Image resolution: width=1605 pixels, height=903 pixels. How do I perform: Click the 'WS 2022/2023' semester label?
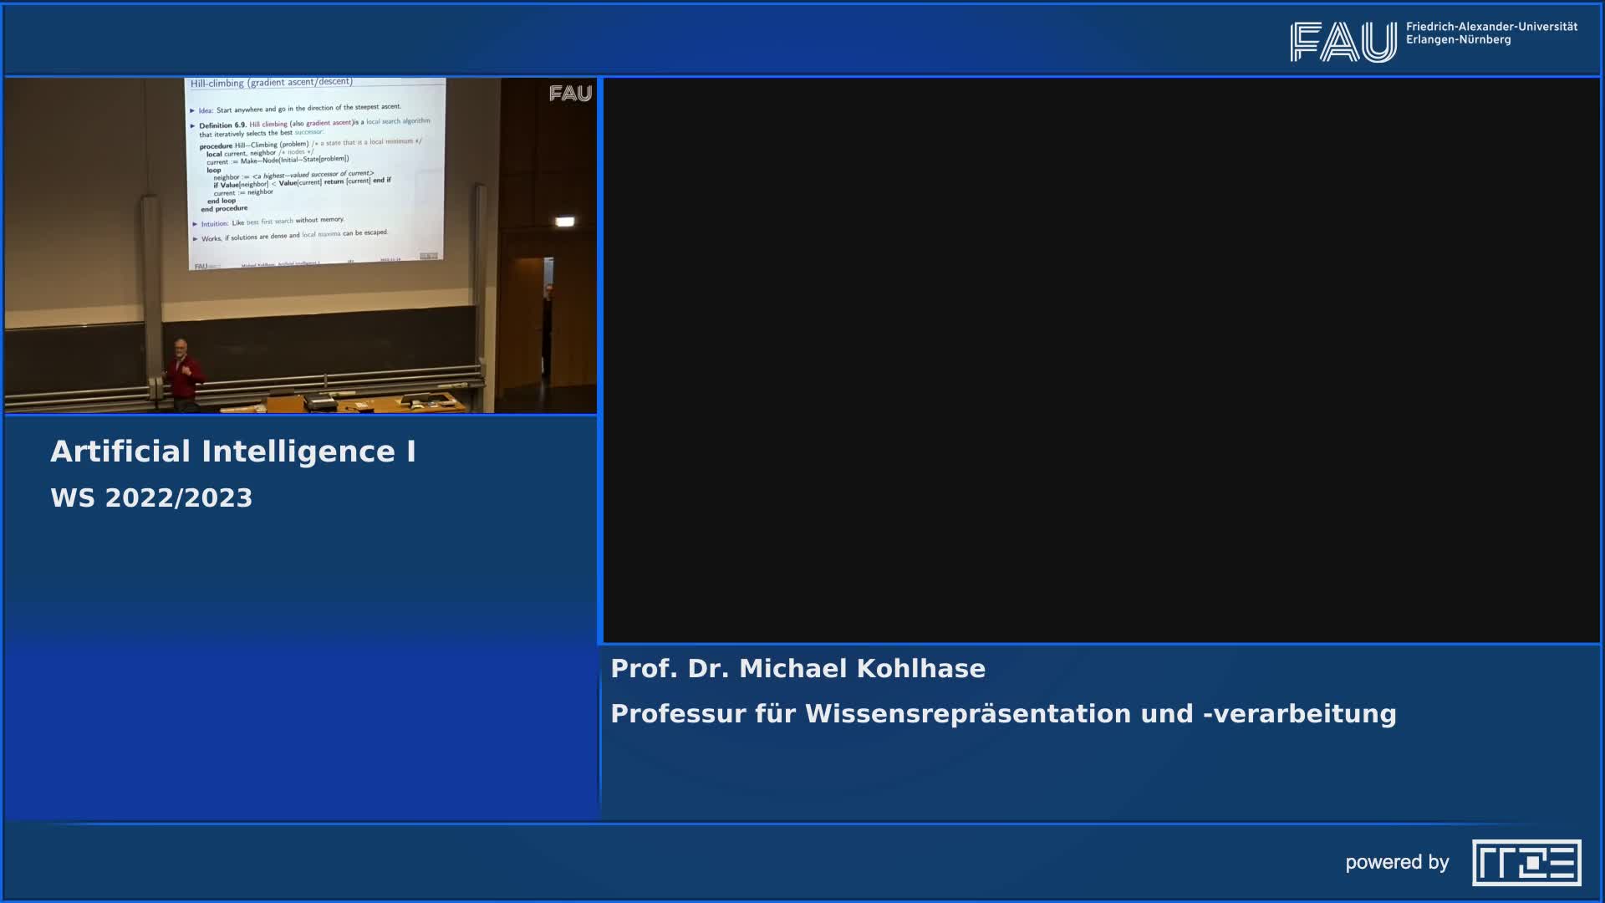tap(151, 498)
